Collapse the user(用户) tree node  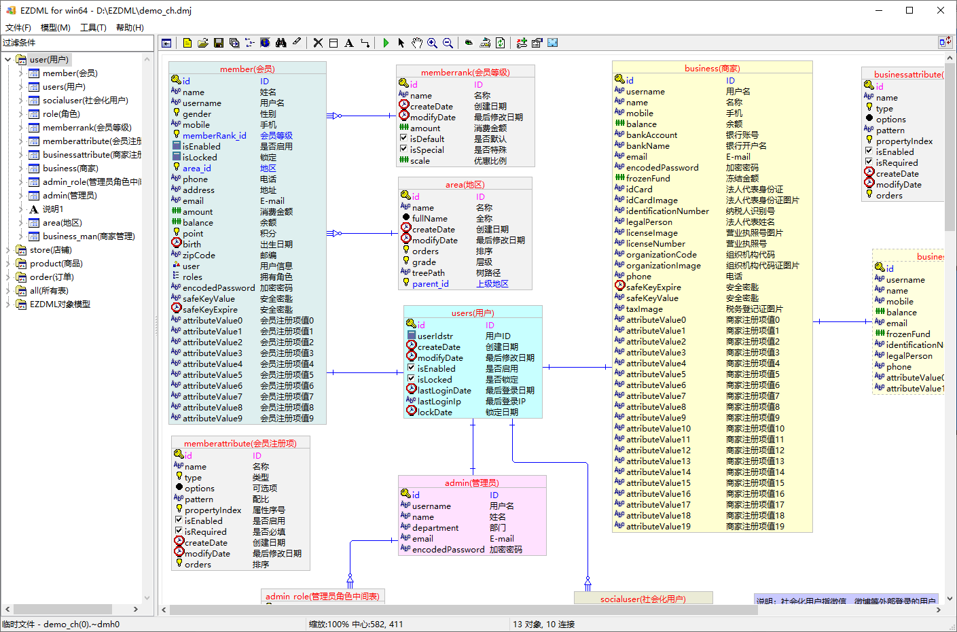(8, 60)
